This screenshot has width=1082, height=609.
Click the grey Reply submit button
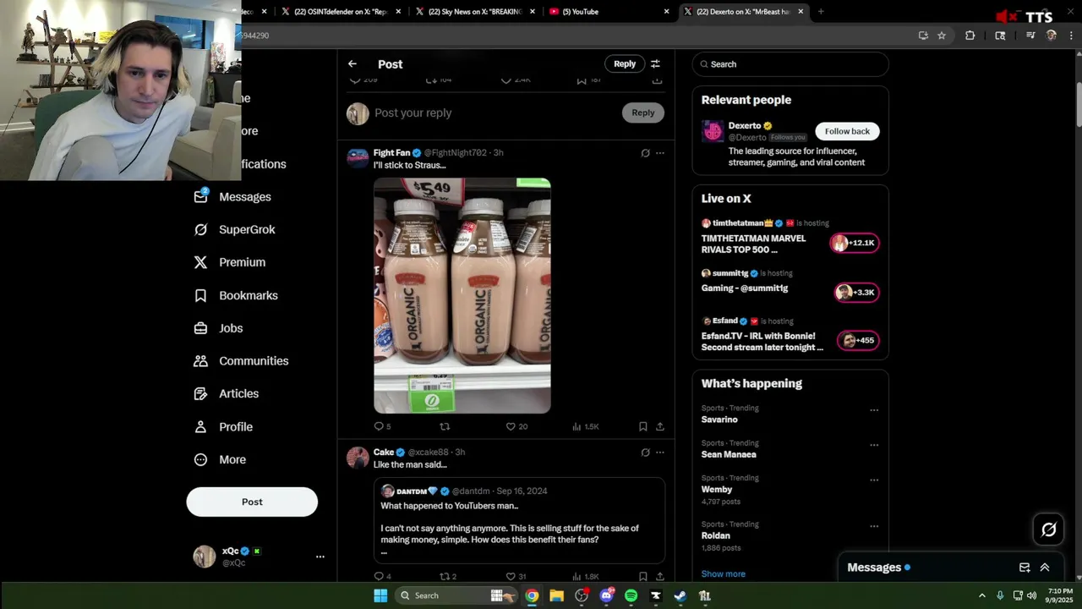coord(643,112)
